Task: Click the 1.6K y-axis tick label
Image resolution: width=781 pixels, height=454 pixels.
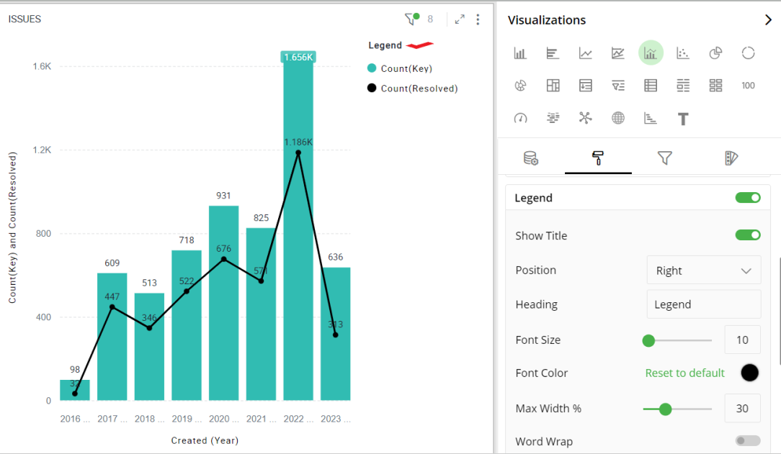Action: [42, 67]
